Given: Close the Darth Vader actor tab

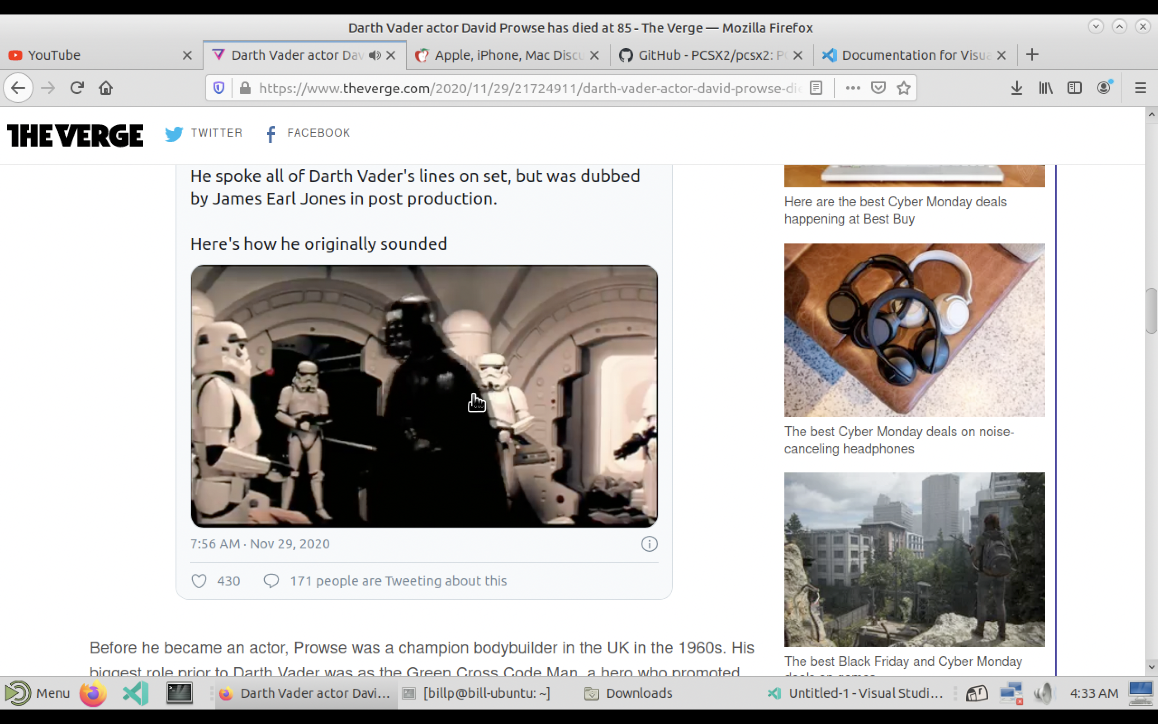Looking at the screenshot, I should 391,55.
